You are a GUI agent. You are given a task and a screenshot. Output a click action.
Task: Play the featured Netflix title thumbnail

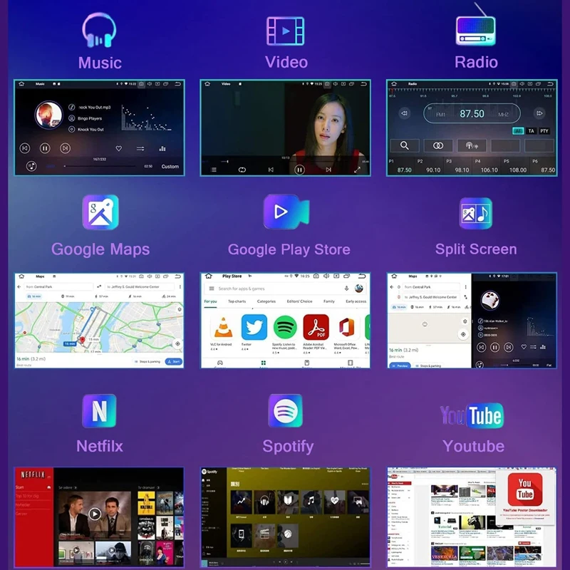click(95, 514)
